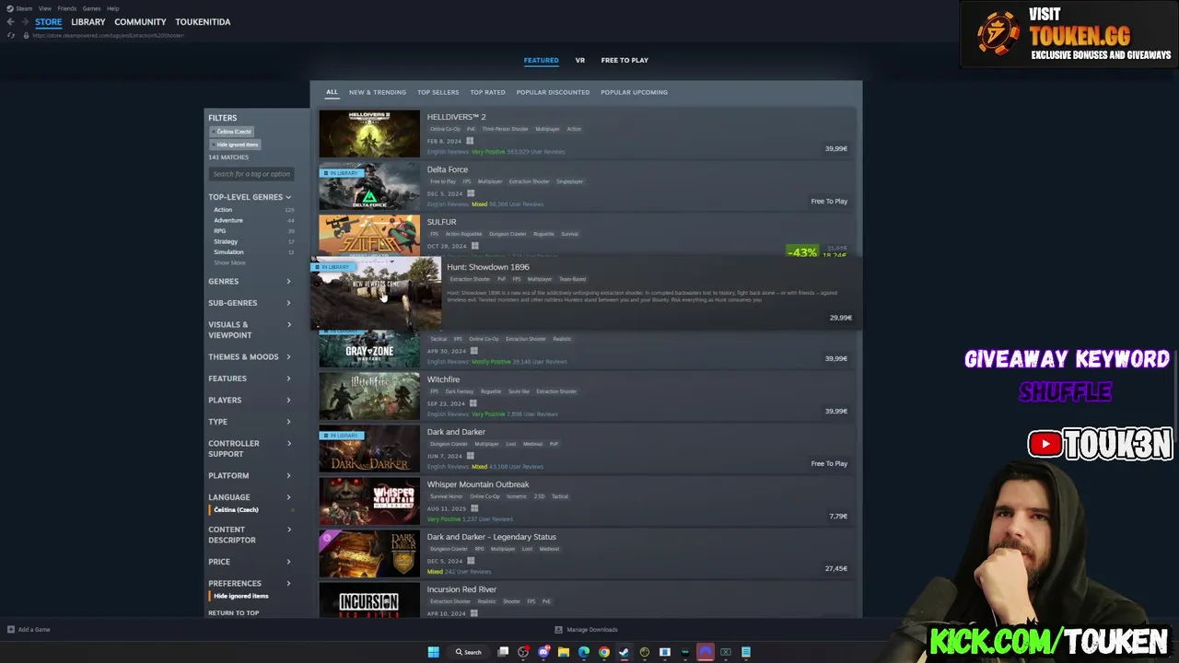Remove the Hide ignored items filter chip
The height and width of the screenshot is (663, 1179).
[236, 145]
